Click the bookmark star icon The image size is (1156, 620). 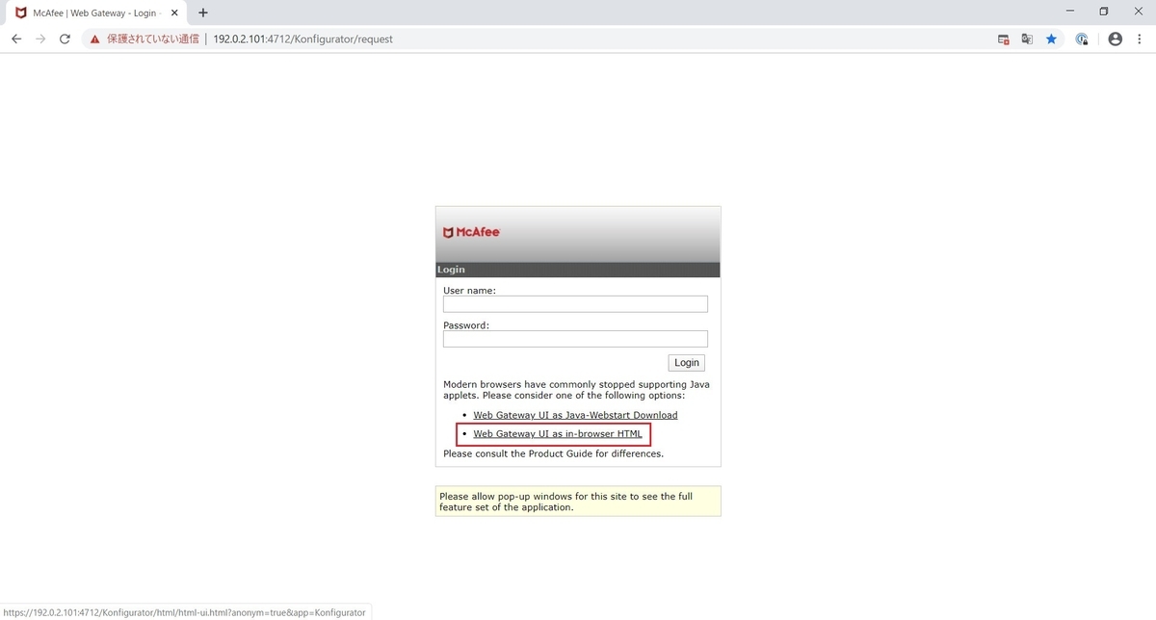(1051, 39)
